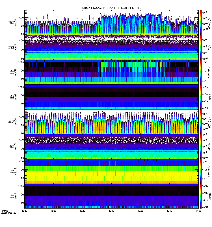Select the 'thb fff 64 eac34' panel label

12,22
